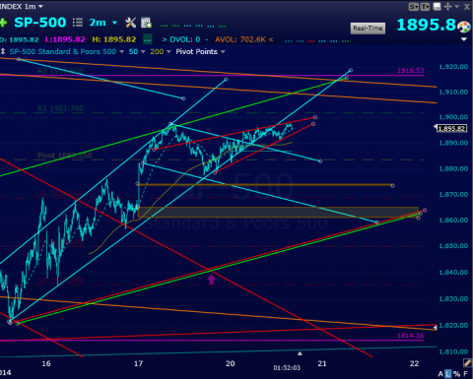
Task: Open the symbol list icon beside SP-500
Action: coord(78,23)
